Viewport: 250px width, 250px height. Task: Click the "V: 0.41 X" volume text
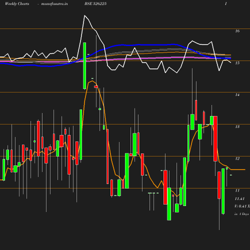(242, 206)
